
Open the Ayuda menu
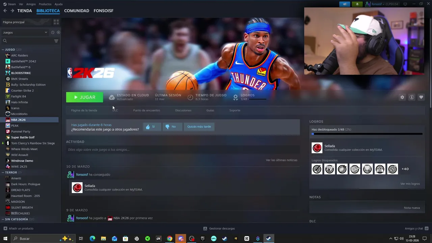tap(59, 4)
